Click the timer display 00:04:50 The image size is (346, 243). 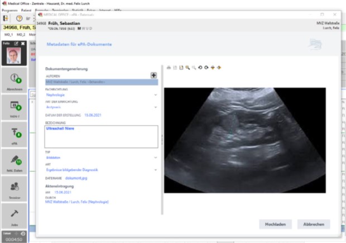click(14, 239)
